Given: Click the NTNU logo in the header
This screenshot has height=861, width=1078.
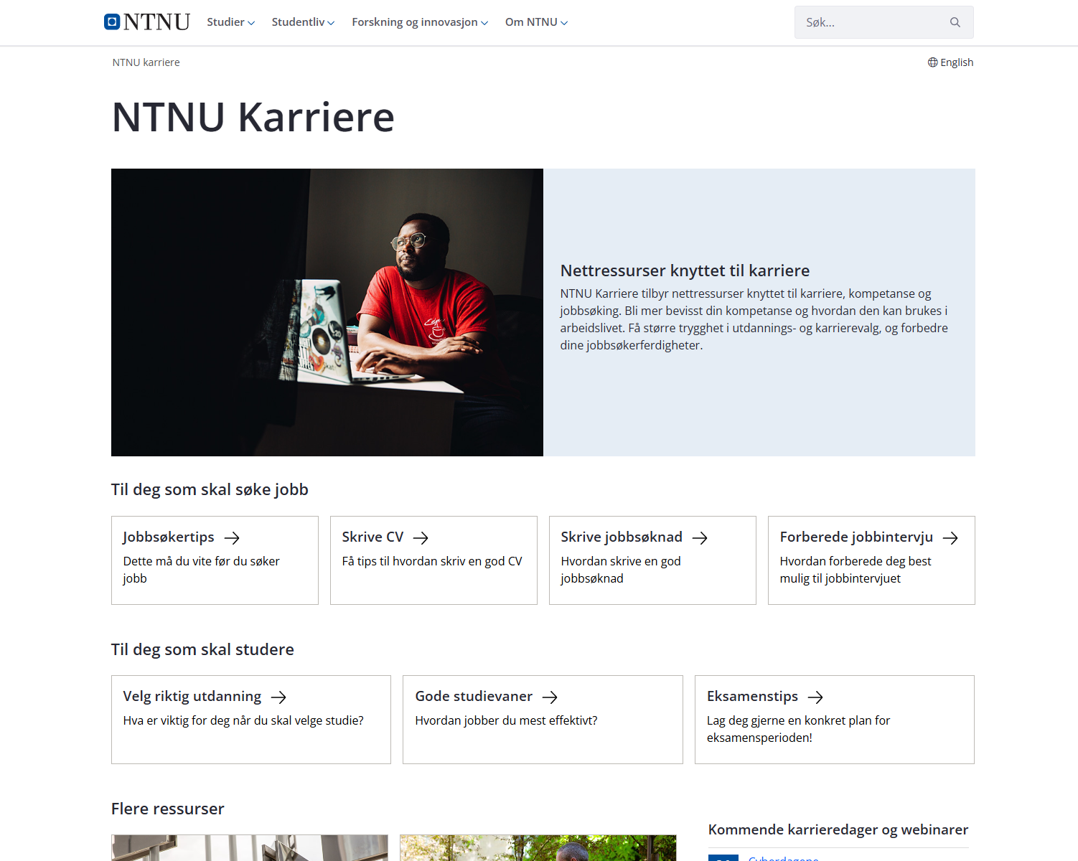Looking at the screenshot, I should pyautogui.click(x=147, y=22).
